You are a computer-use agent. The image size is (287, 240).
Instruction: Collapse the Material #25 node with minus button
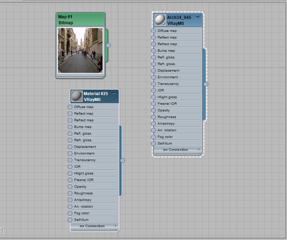[114, 93]
